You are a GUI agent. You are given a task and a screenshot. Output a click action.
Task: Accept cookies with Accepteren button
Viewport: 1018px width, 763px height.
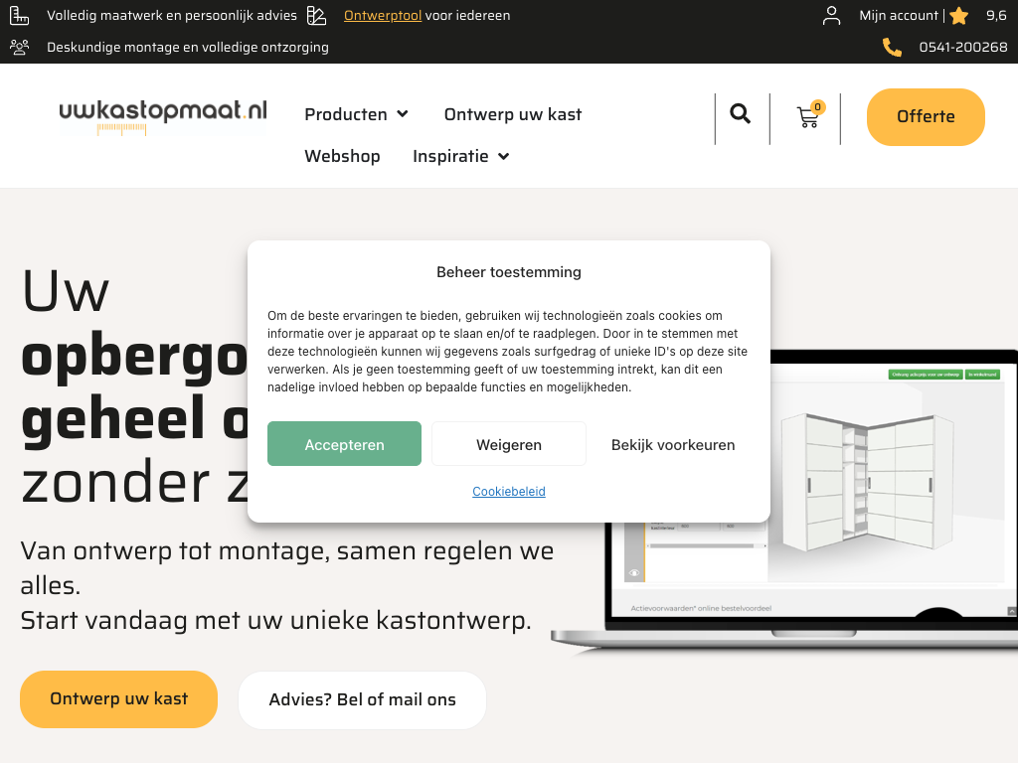tap(344, 444)
